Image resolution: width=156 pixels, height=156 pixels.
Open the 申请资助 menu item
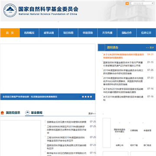(x=88, y=33)
